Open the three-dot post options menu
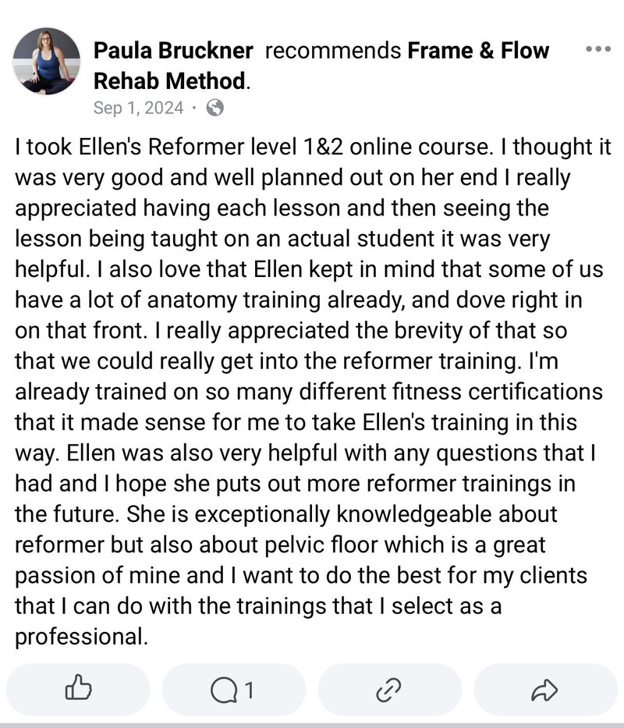The width and height of the screenshot is (624, 728). (598, 48)
